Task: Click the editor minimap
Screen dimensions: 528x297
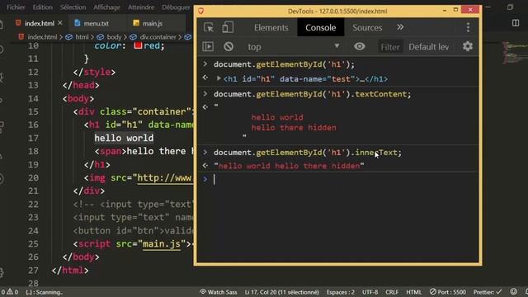Action: tap(514, 53)
